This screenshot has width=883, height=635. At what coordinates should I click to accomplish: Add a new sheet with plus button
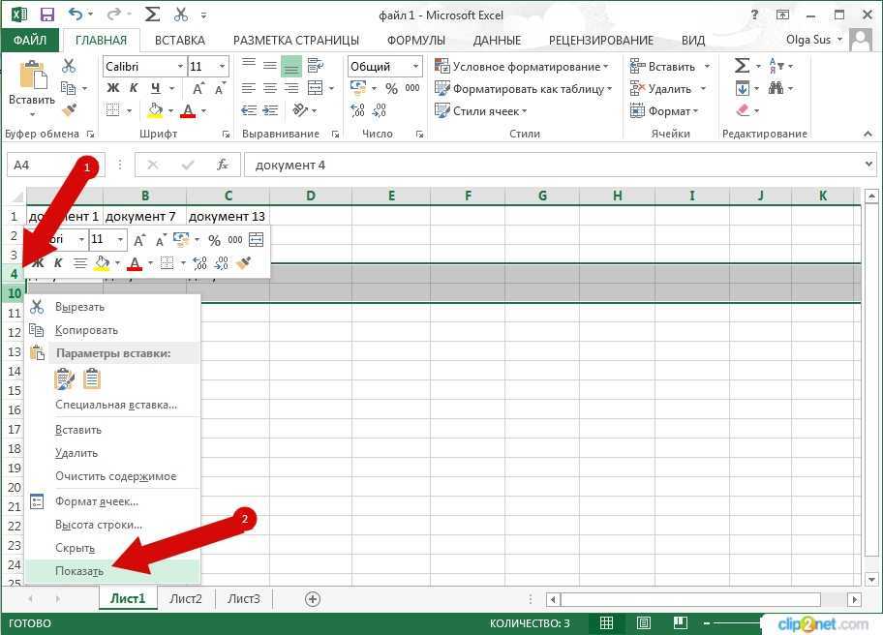[x=313, y=599]
